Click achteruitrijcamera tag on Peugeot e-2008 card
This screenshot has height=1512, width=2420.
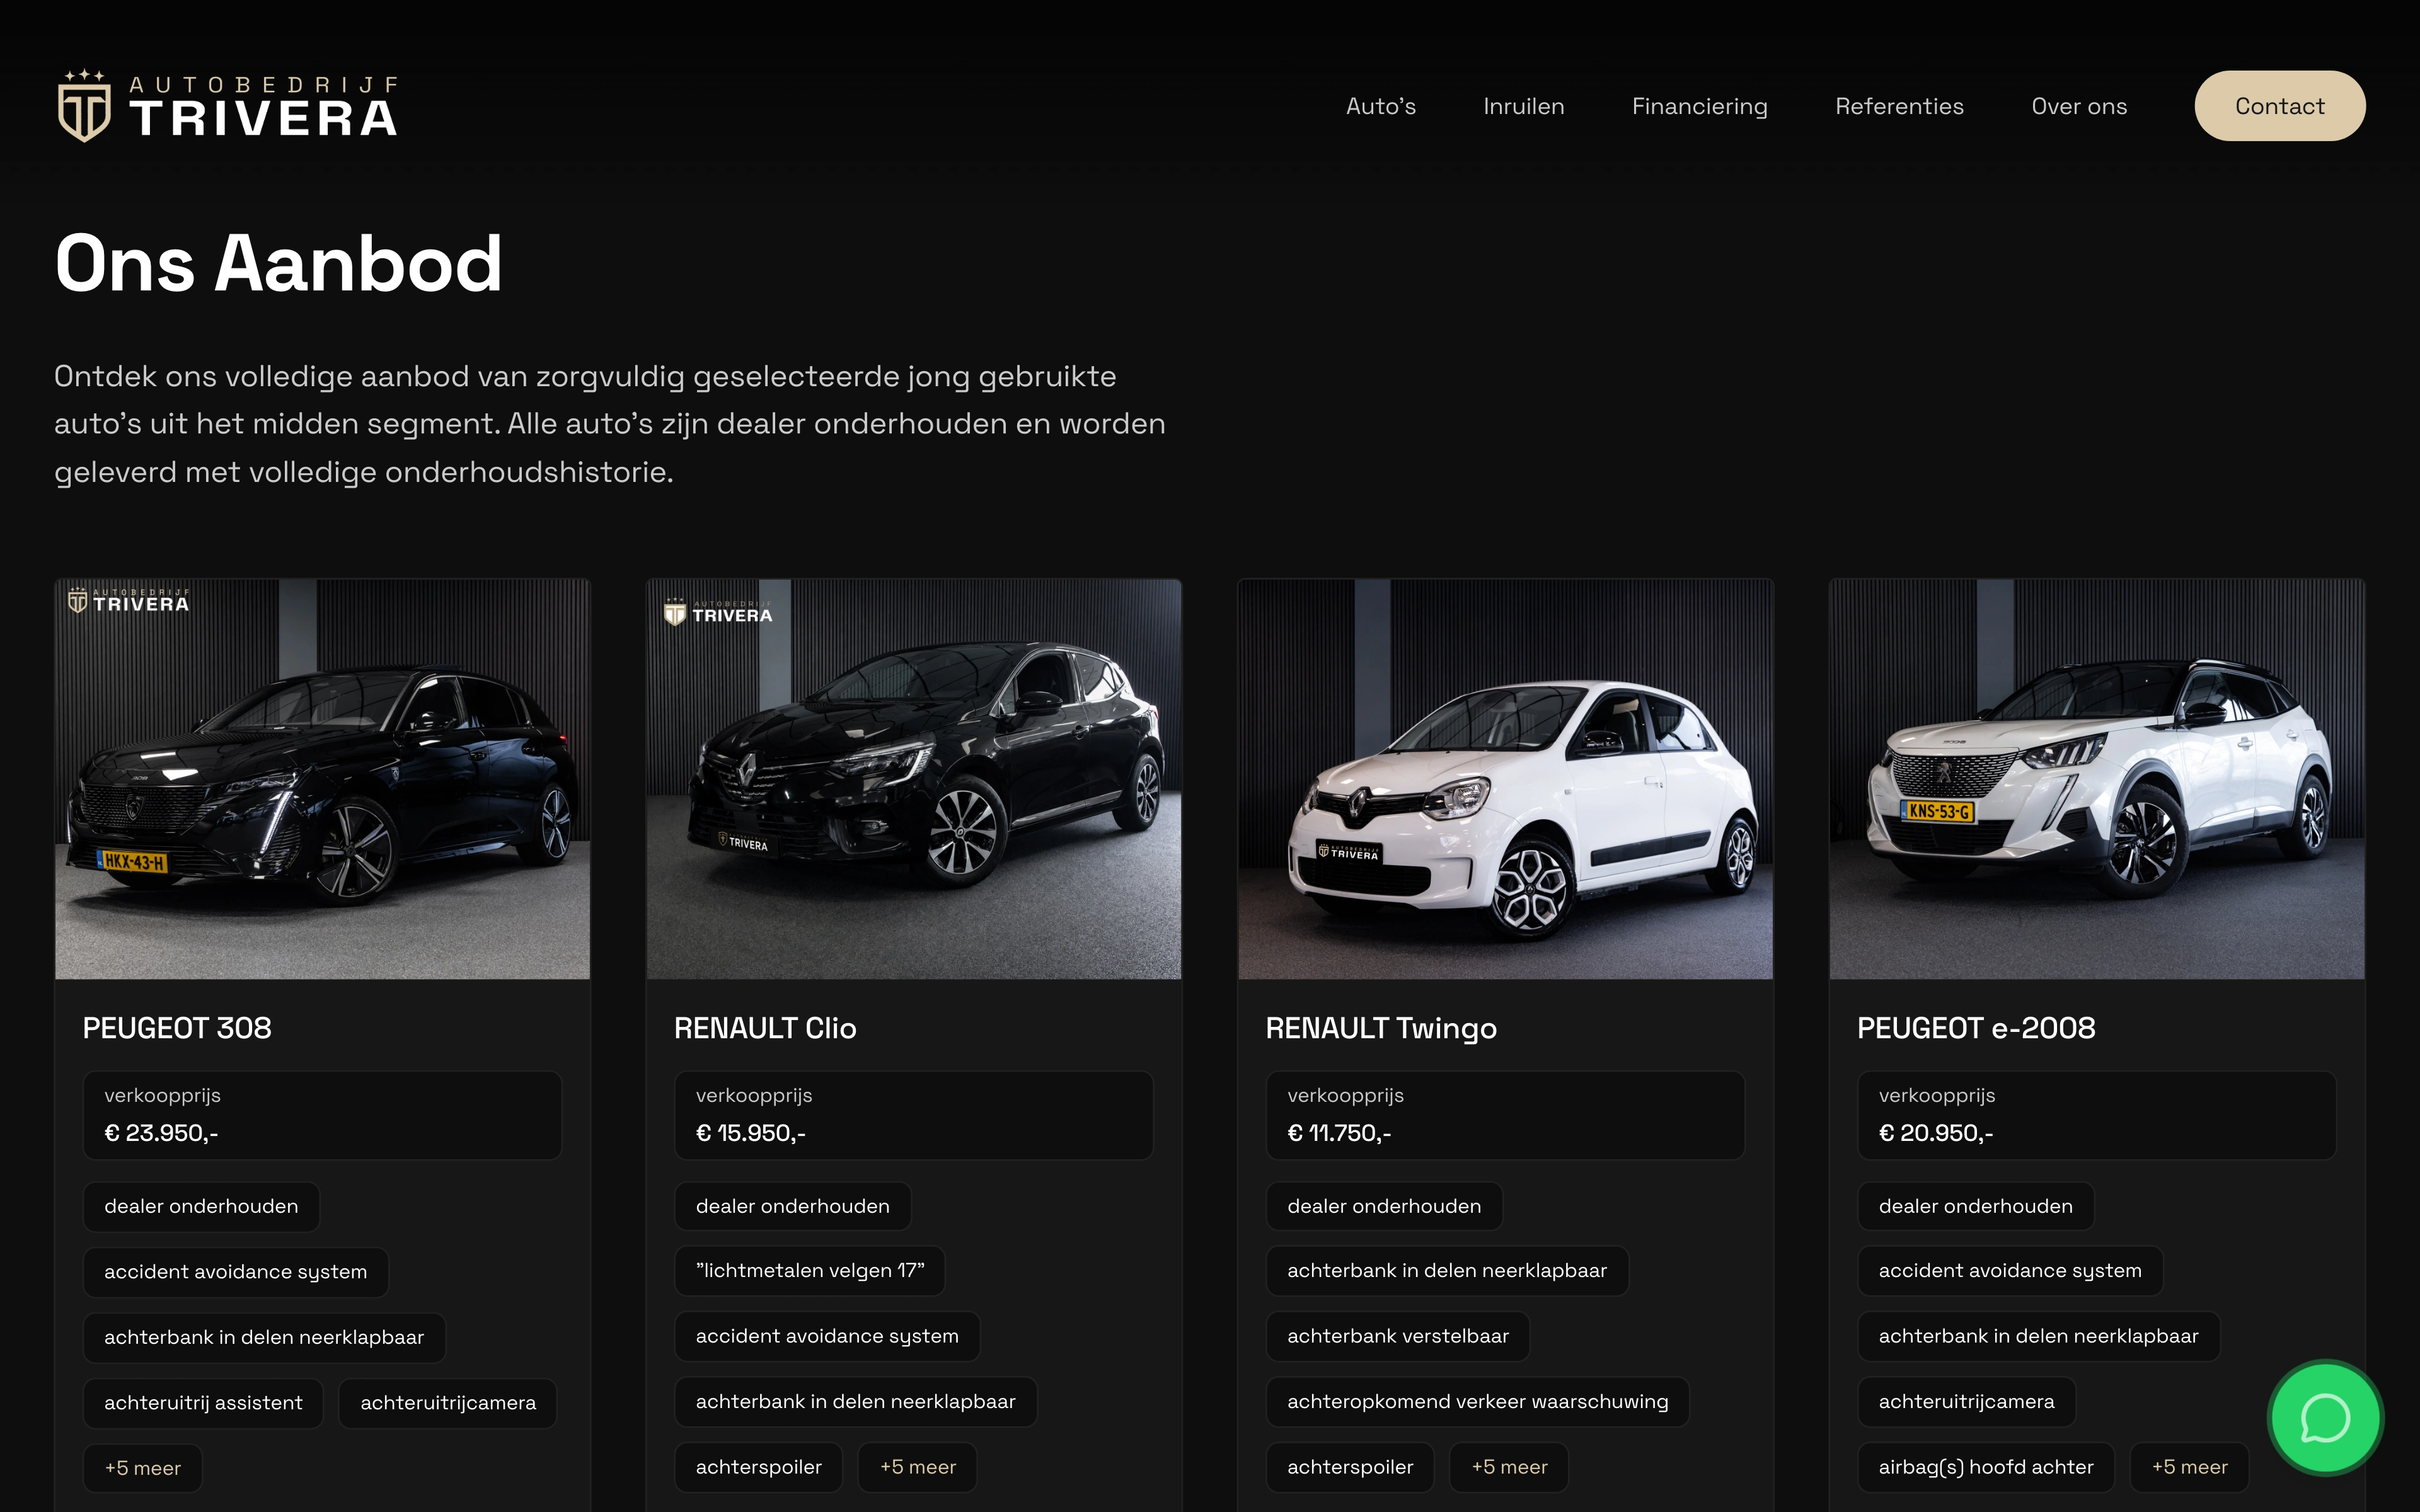pos(1966,1402)
